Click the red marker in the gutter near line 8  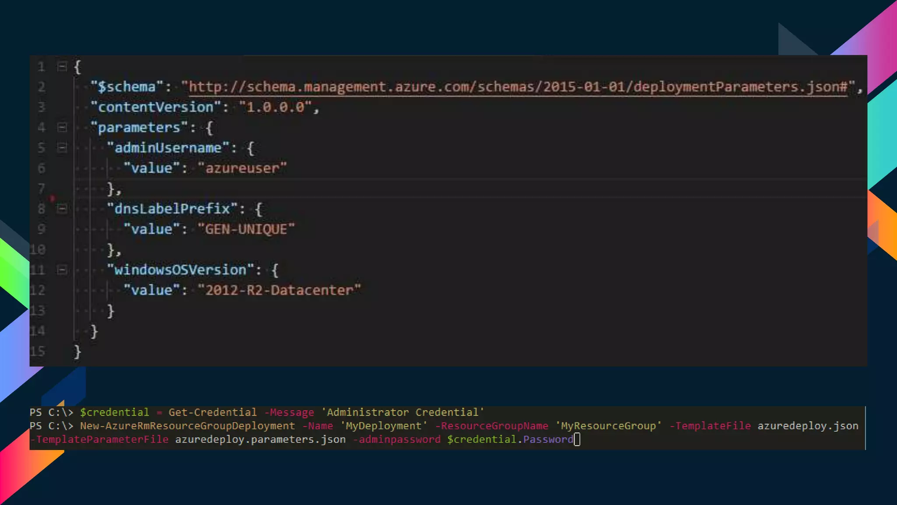click(53, 199)
